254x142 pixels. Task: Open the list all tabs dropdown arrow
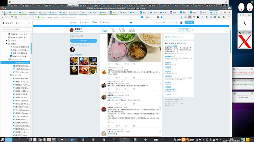click(229, 12)
